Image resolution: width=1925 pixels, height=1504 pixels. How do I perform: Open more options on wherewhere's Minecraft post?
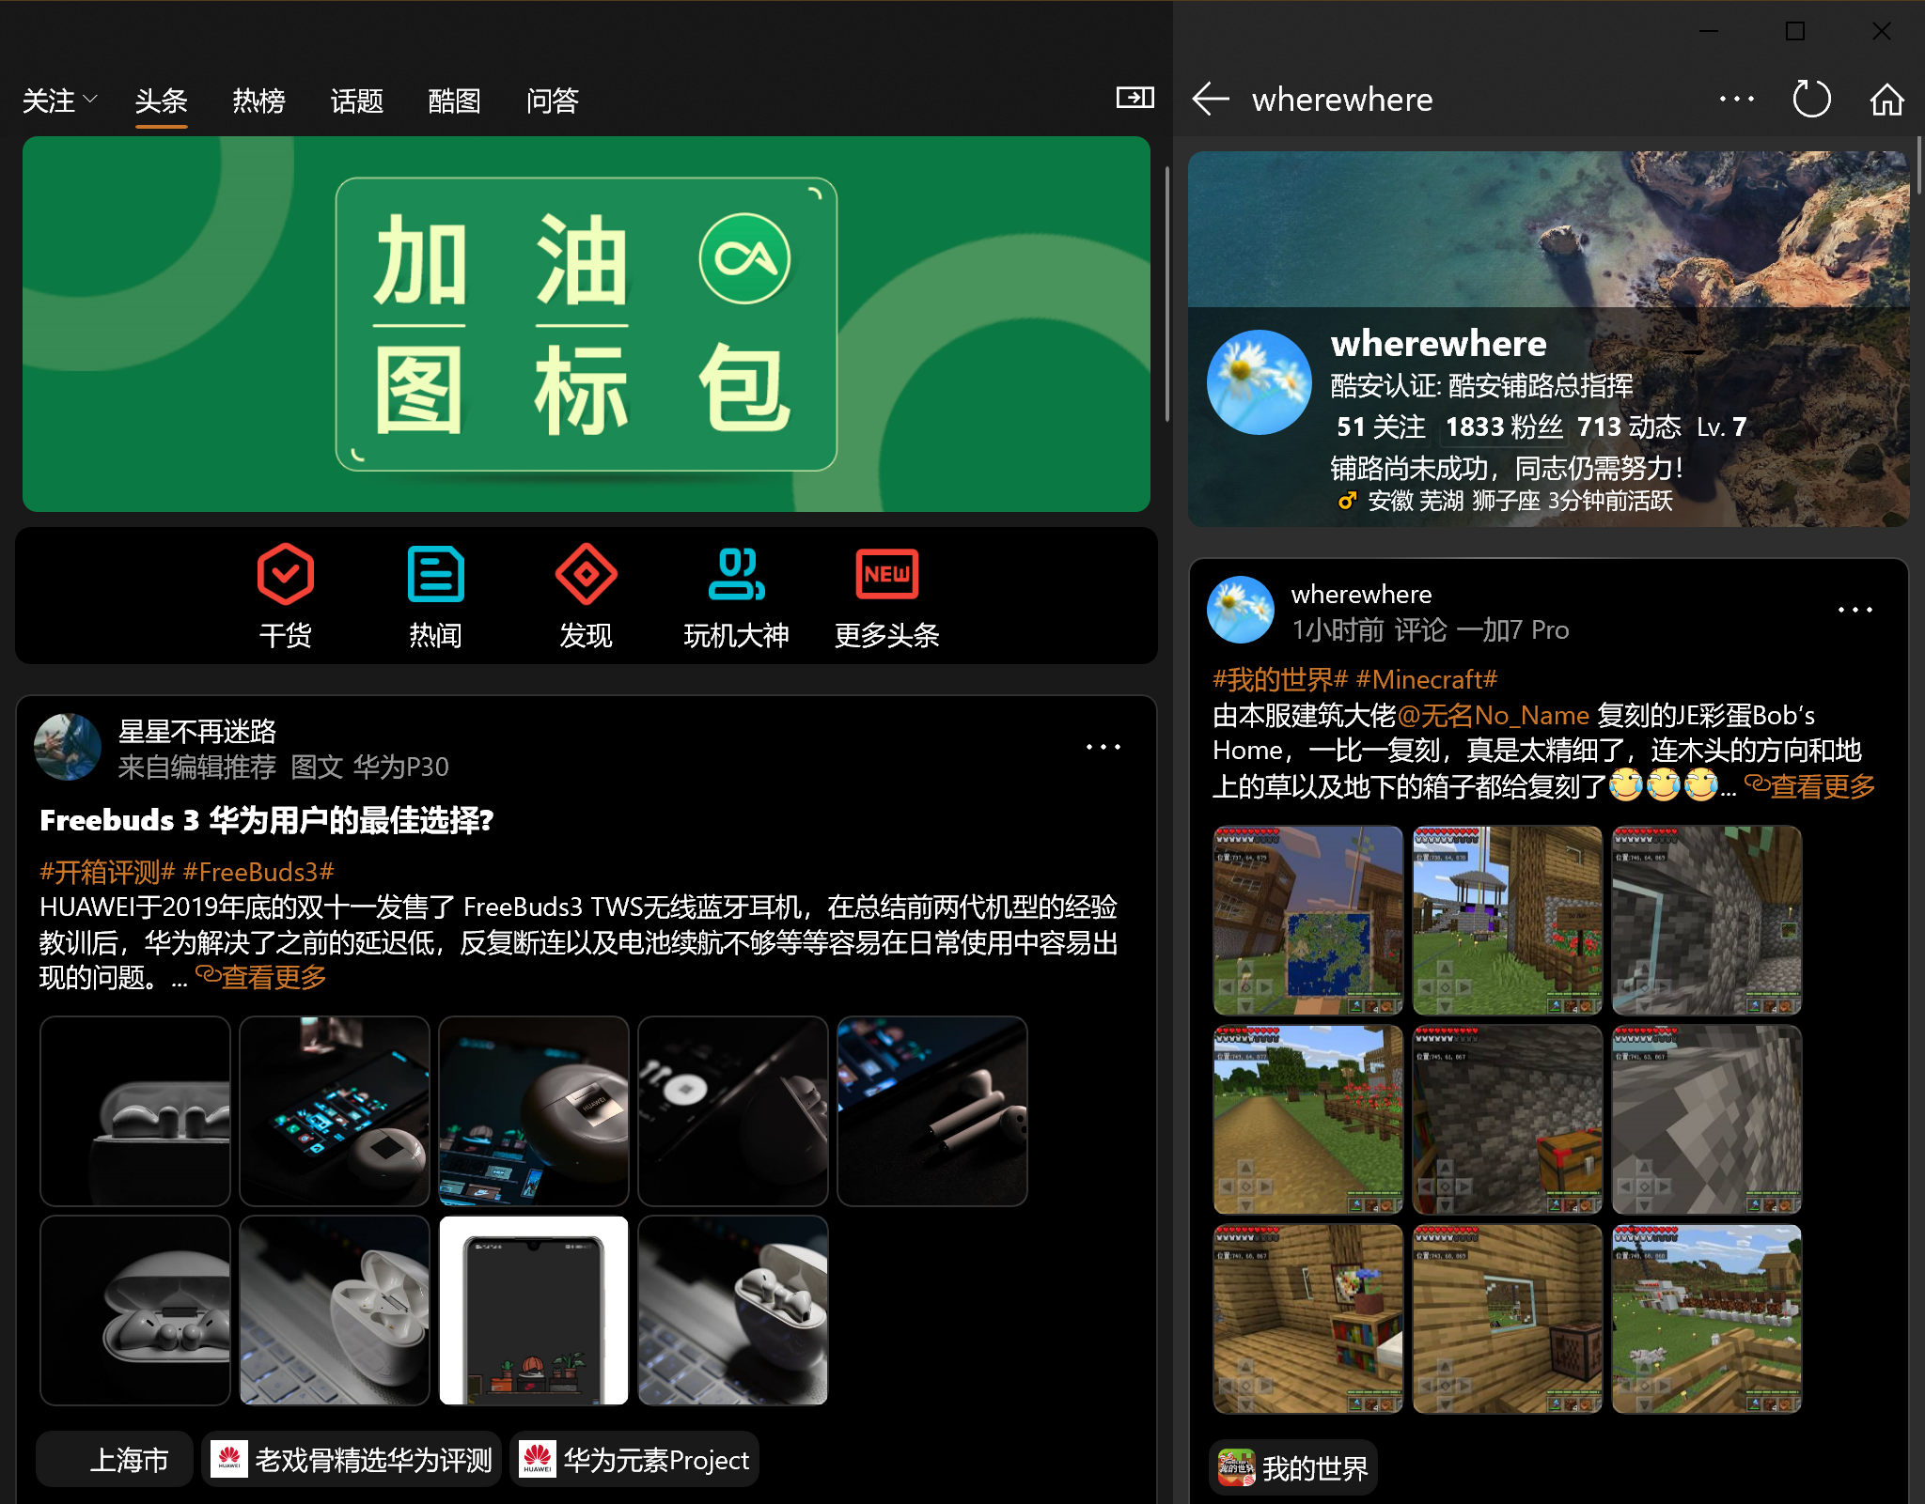coord(1855,611)
